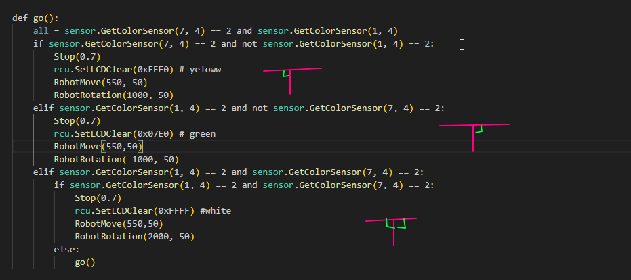Click the RobotRotation(-1000, 50) call
The image size is (631, 280).
point(116,160)
